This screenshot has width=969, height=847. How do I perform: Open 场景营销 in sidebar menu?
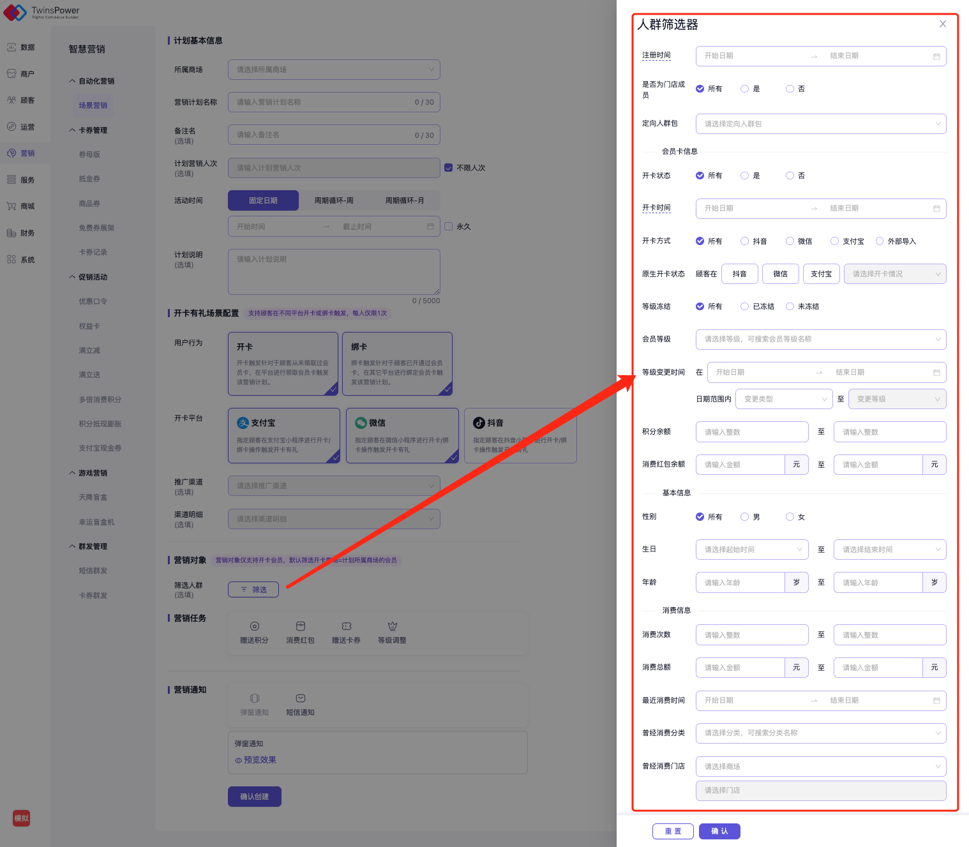click(93, 105)
